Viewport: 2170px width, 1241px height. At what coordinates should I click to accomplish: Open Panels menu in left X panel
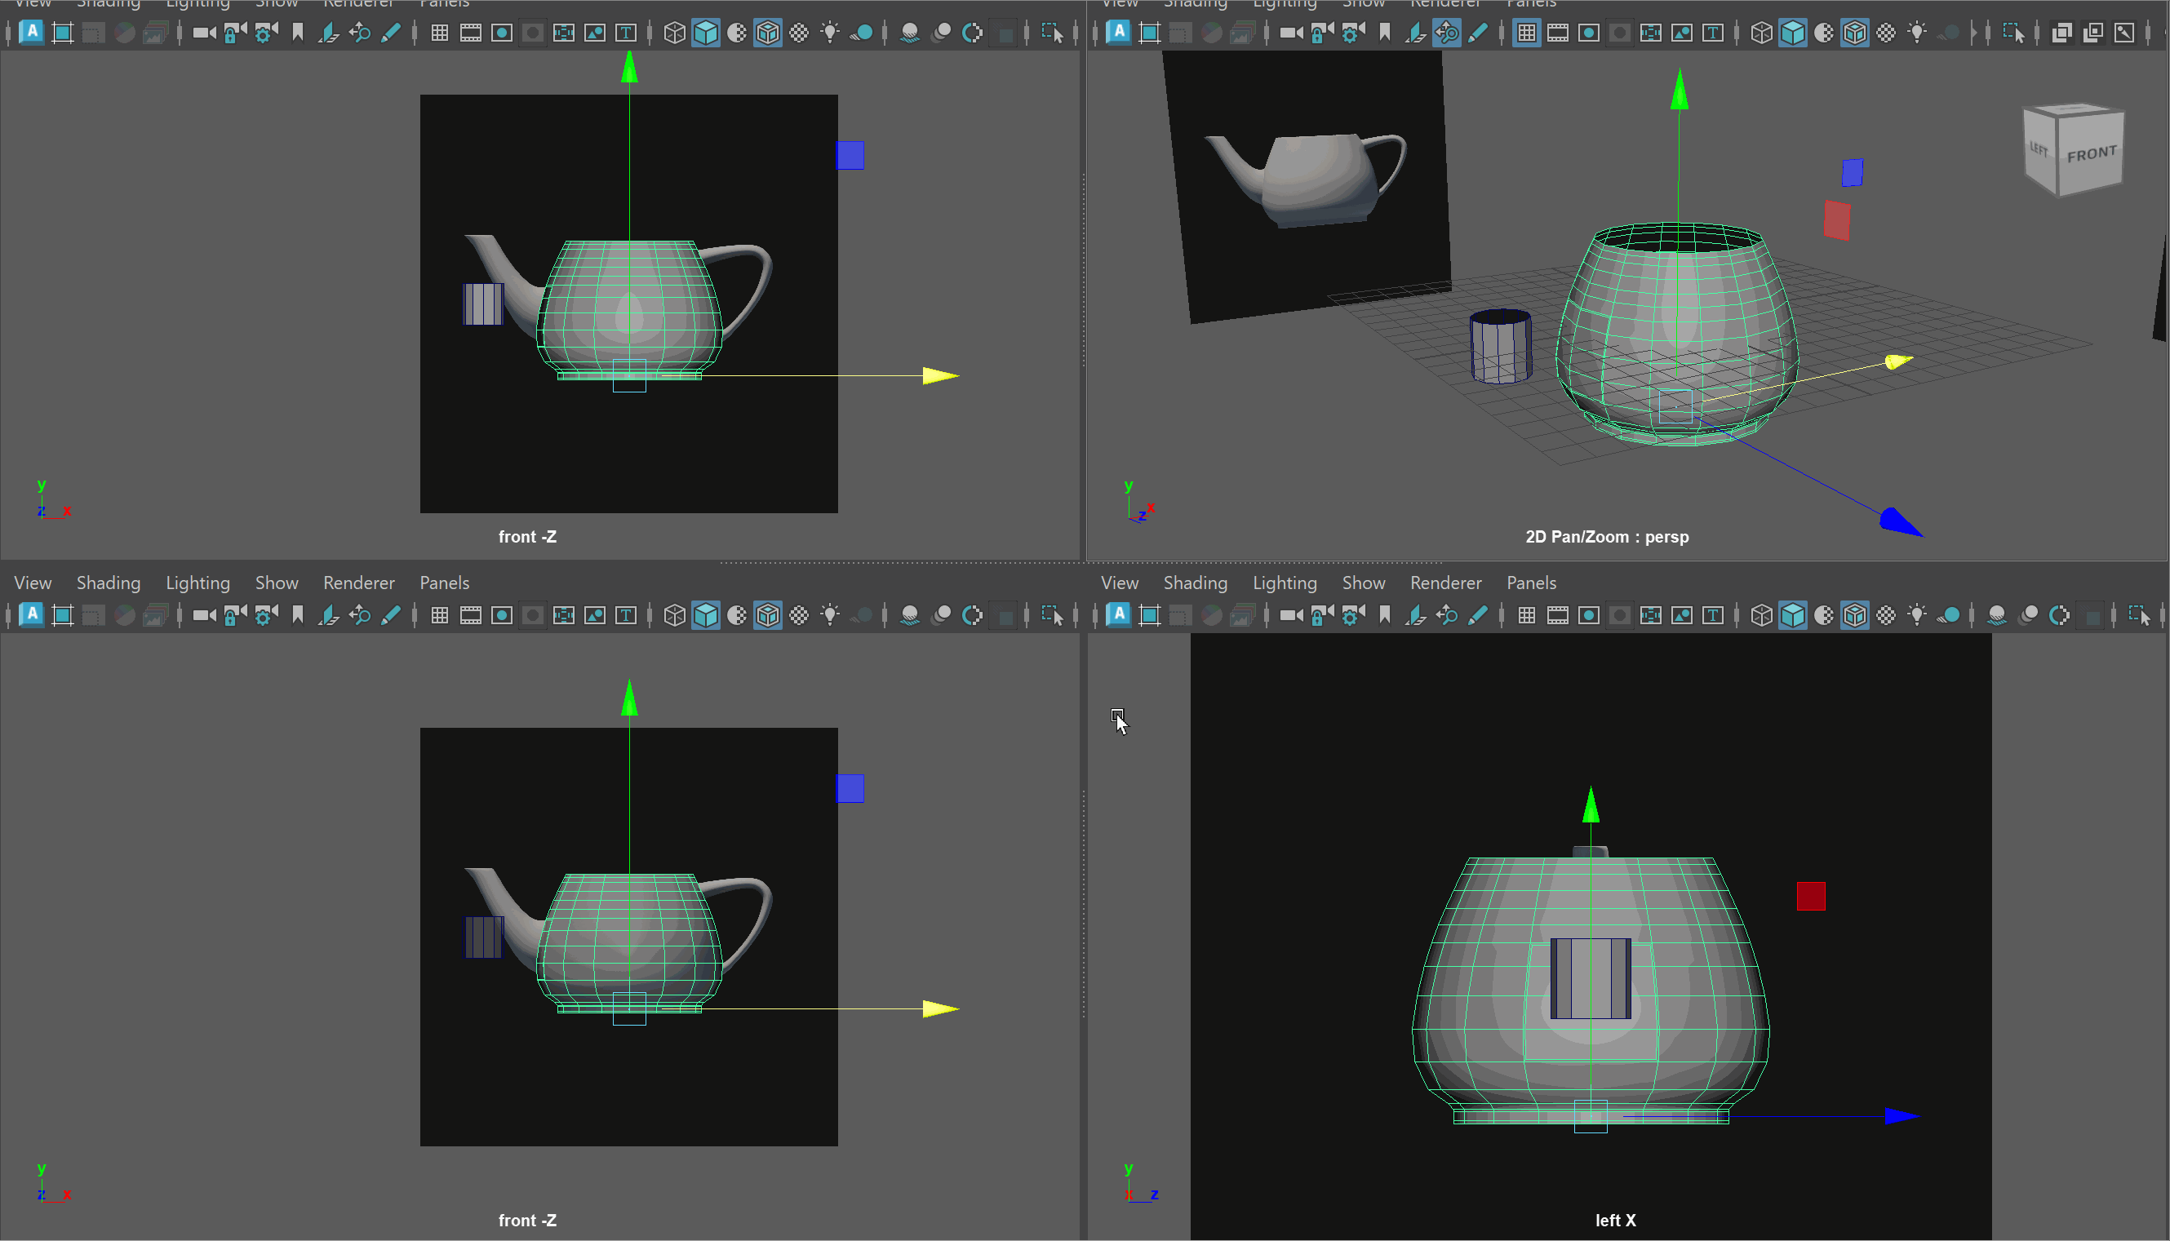pos(1531,583)
